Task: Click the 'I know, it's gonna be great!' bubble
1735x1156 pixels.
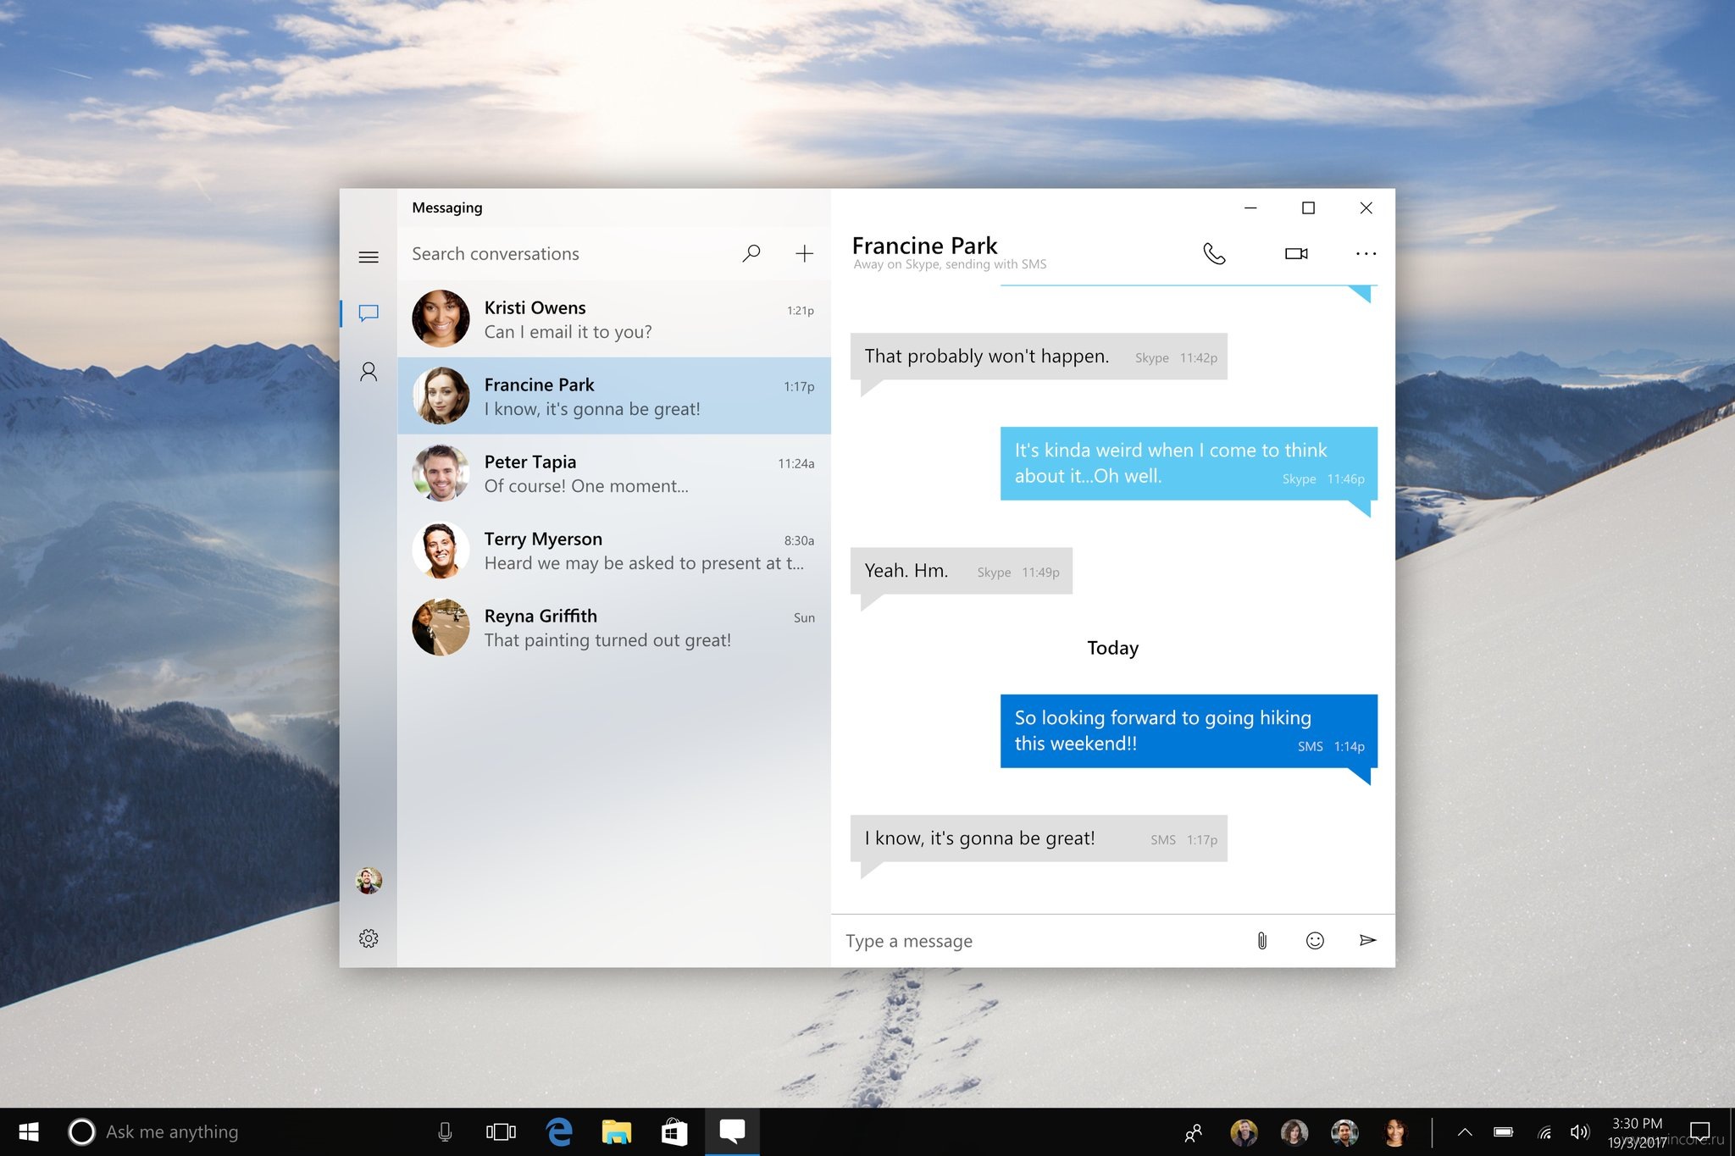Action: coord(1039,838)
